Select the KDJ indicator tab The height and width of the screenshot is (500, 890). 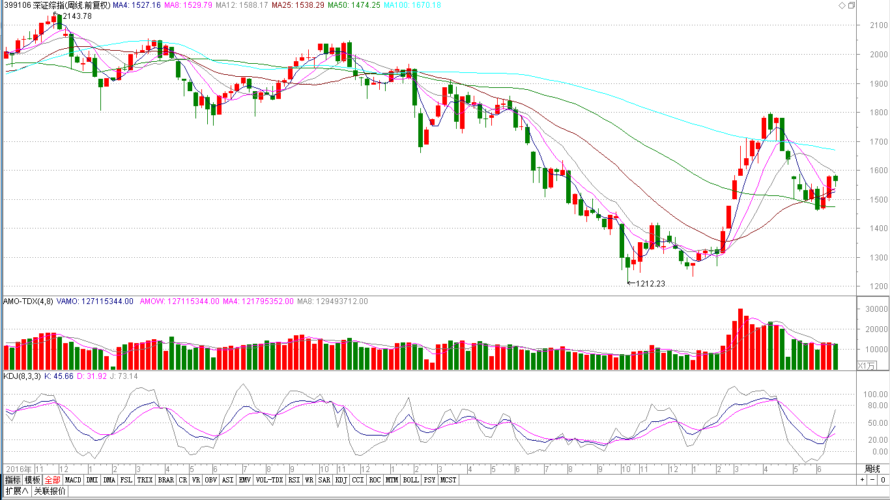pos(341,480)
